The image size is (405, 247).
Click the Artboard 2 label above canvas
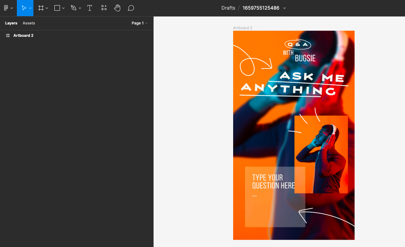click(243, 28)
